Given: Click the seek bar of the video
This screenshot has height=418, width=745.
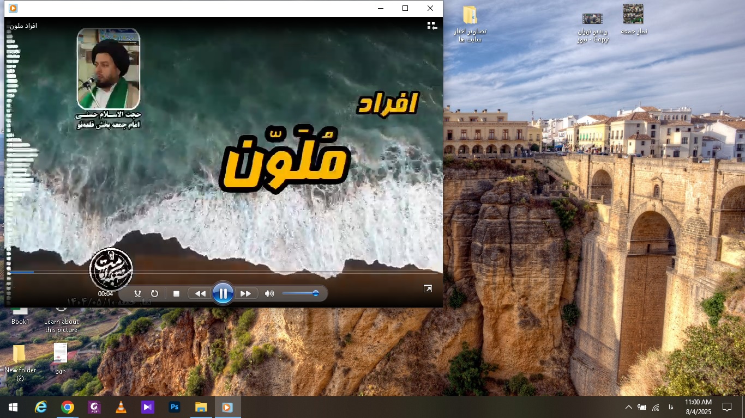Looking at the screenshot, I should (218, 272).
